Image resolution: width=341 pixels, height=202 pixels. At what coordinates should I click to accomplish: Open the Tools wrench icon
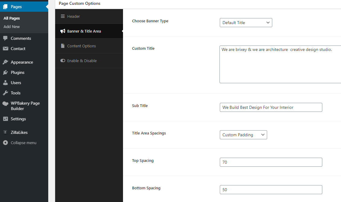click(5, 93)
